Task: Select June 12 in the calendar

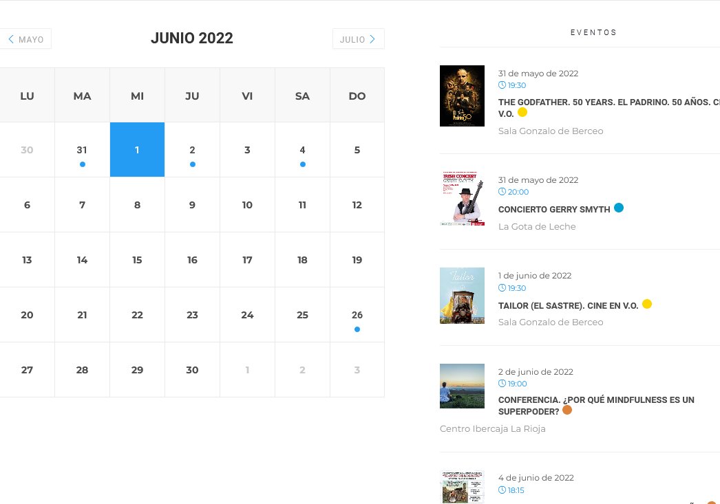Action: (x=357, y=204)
